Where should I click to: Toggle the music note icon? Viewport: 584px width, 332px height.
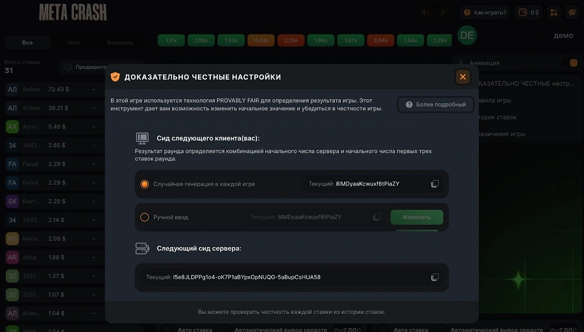point(443,12)
